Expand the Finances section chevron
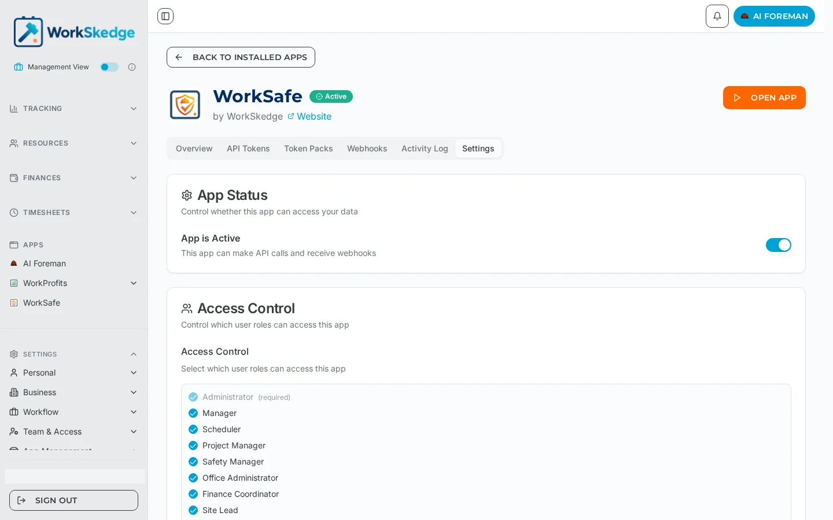833x520 pixels. (x=134, y=178)
